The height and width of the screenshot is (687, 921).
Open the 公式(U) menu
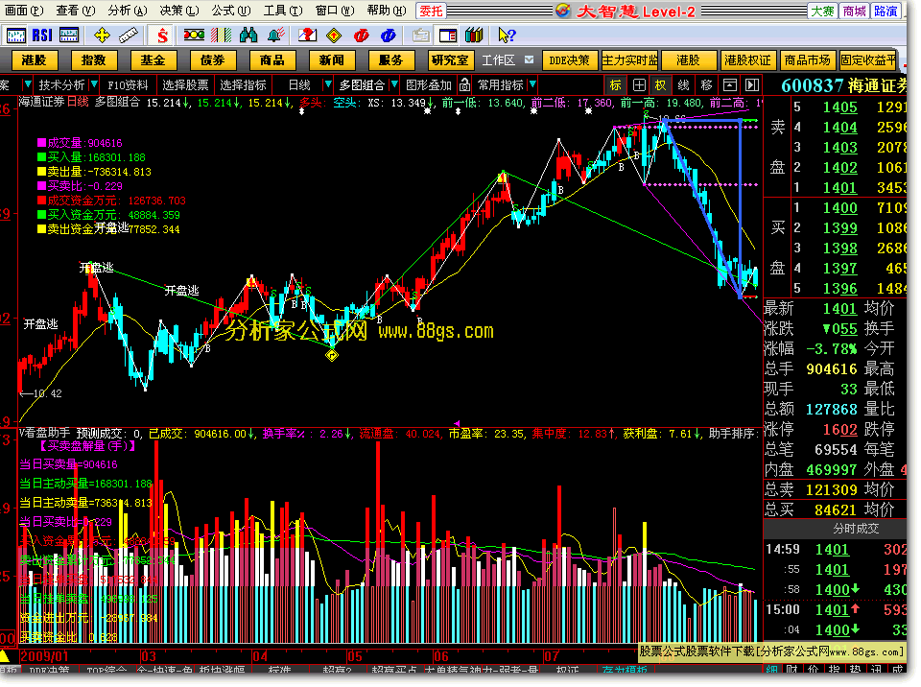[231, 11]
